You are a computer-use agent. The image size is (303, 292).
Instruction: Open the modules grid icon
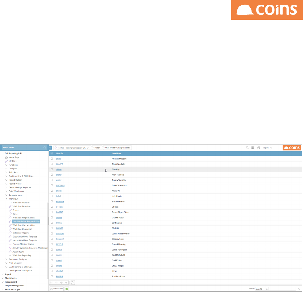pyautogui.click(x=252, y=148)
